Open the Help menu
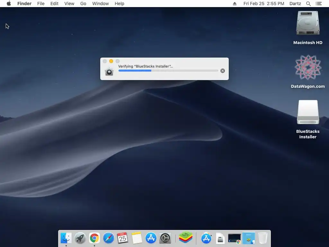The image size is (329, 247). click(120, 4)
